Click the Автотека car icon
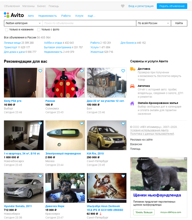 (x=132, y=86)
